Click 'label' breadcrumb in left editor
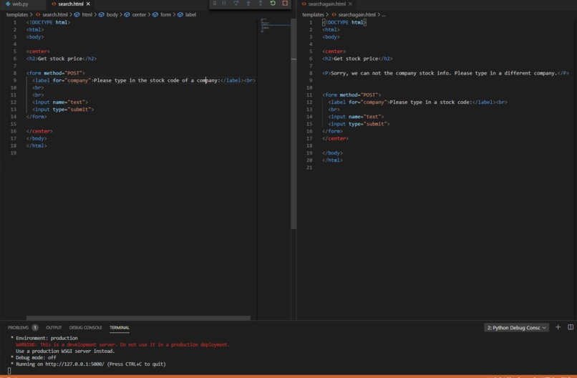577x378 pixels. point(190,15)
